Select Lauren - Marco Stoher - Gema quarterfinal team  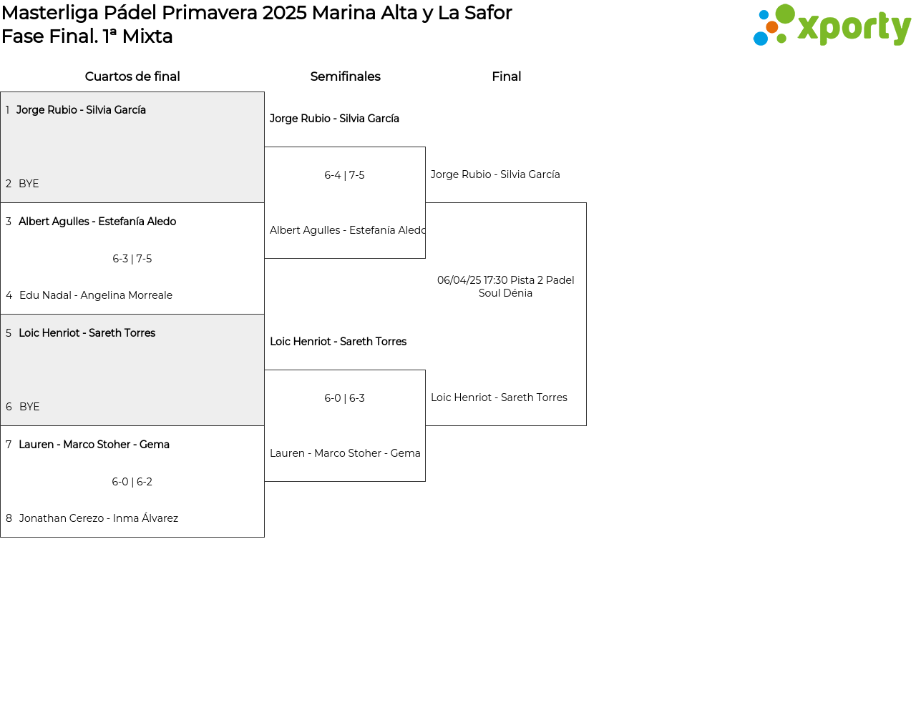[94, 445]
